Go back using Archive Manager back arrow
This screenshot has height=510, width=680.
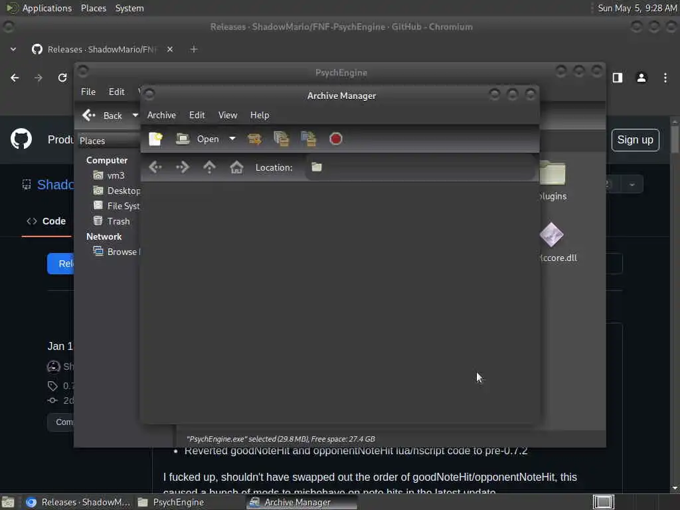(155, 167)
